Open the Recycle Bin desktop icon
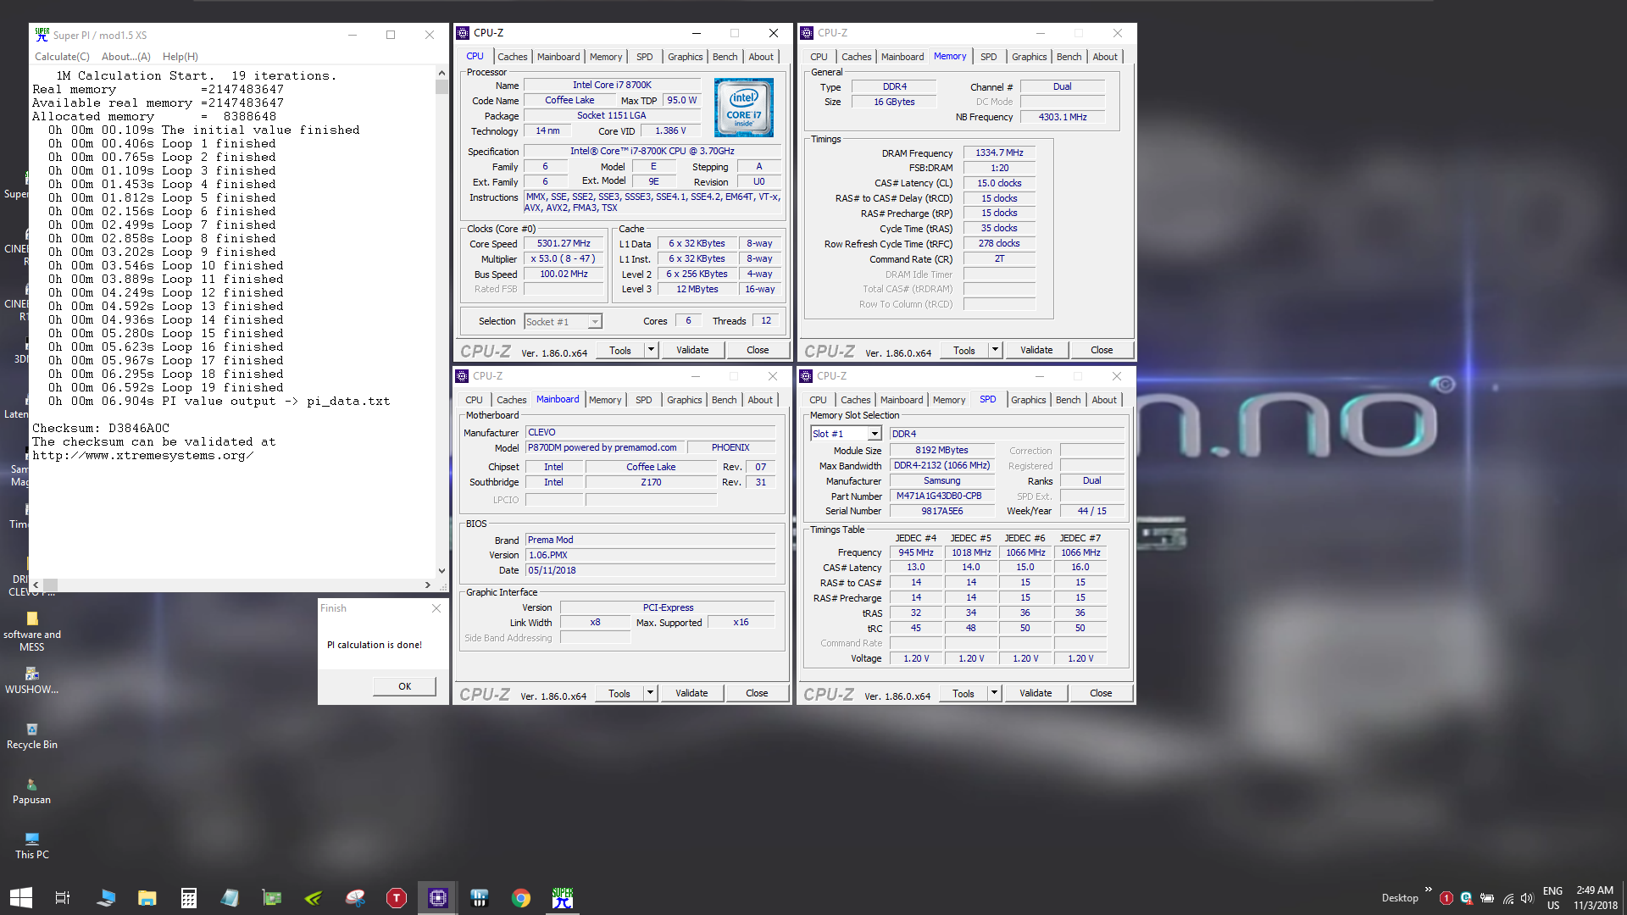This screenshot has height=915, width=1627. pos(32,735)
